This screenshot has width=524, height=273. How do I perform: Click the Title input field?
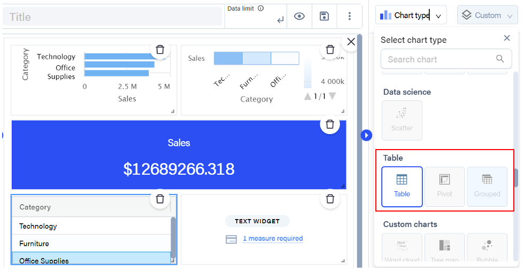click(112, 17)
